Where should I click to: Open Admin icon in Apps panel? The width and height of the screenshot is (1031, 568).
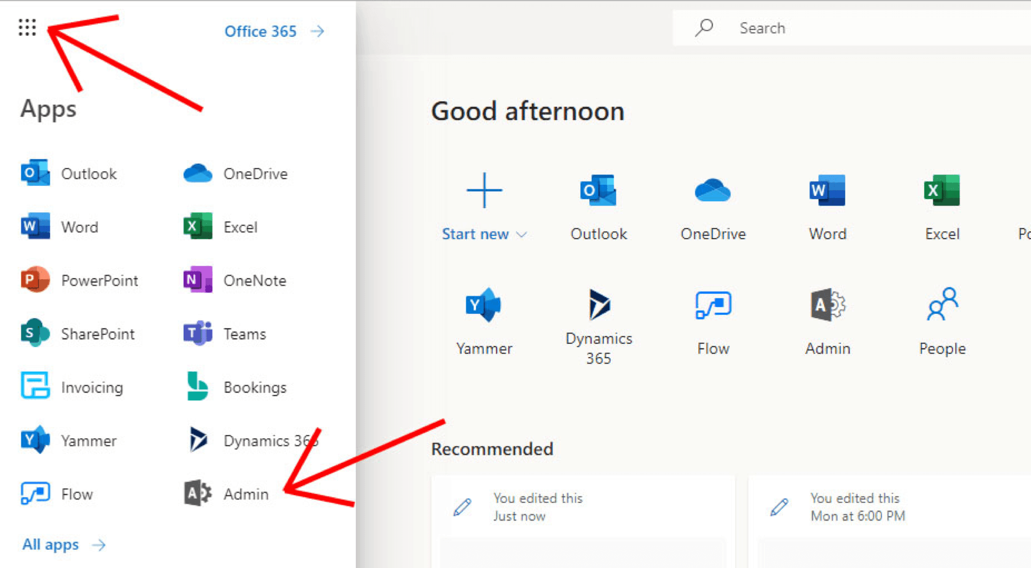[198, 493]
